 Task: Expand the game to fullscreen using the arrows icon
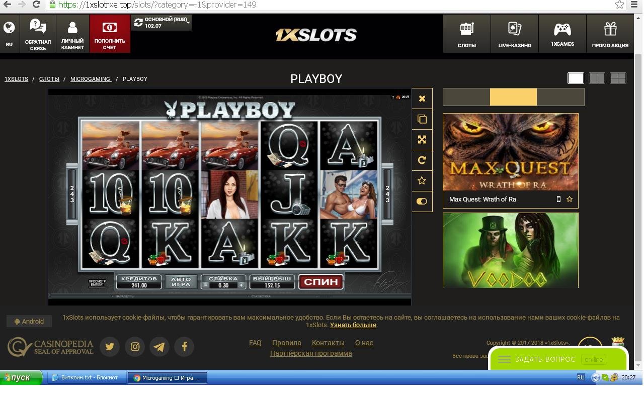click(x=422, y=140)
